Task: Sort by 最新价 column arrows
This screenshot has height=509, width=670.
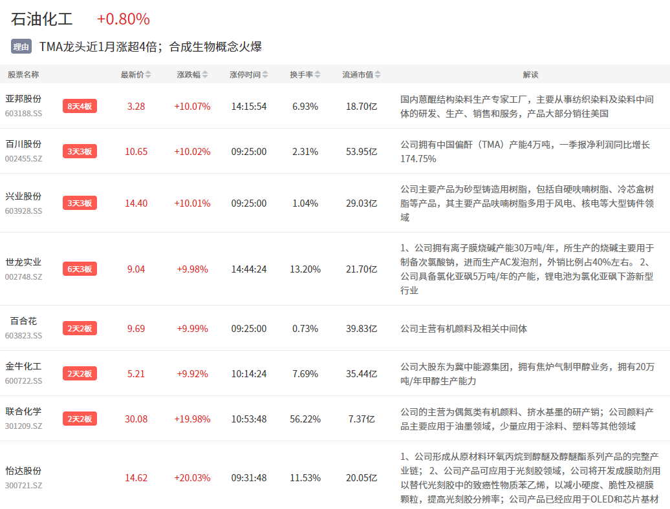Action: [x=148, y=75]
